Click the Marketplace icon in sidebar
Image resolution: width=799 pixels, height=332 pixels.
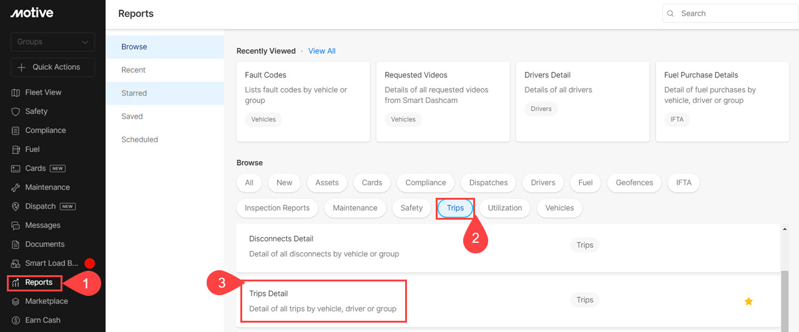pyautogui.click(x=16, y=301)
